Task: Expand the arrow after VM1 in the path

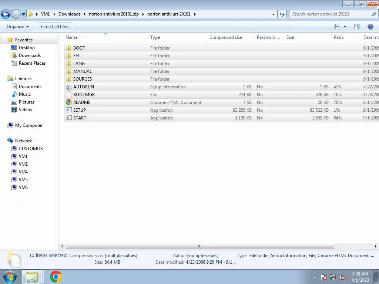Action: point(54,14)
